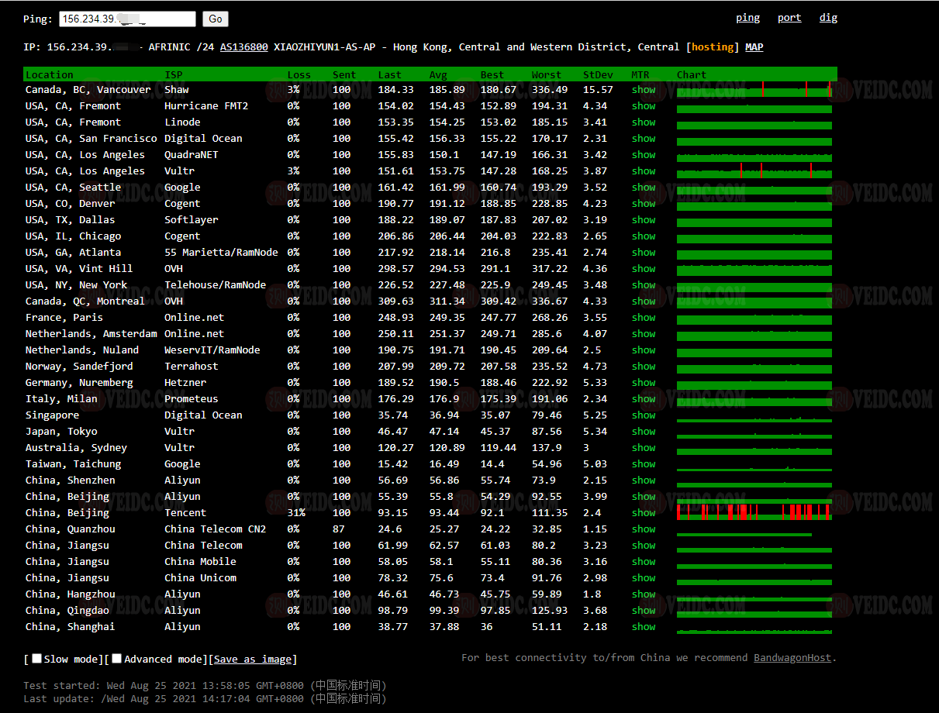Open the dig tool link

(x=828, y=18)
